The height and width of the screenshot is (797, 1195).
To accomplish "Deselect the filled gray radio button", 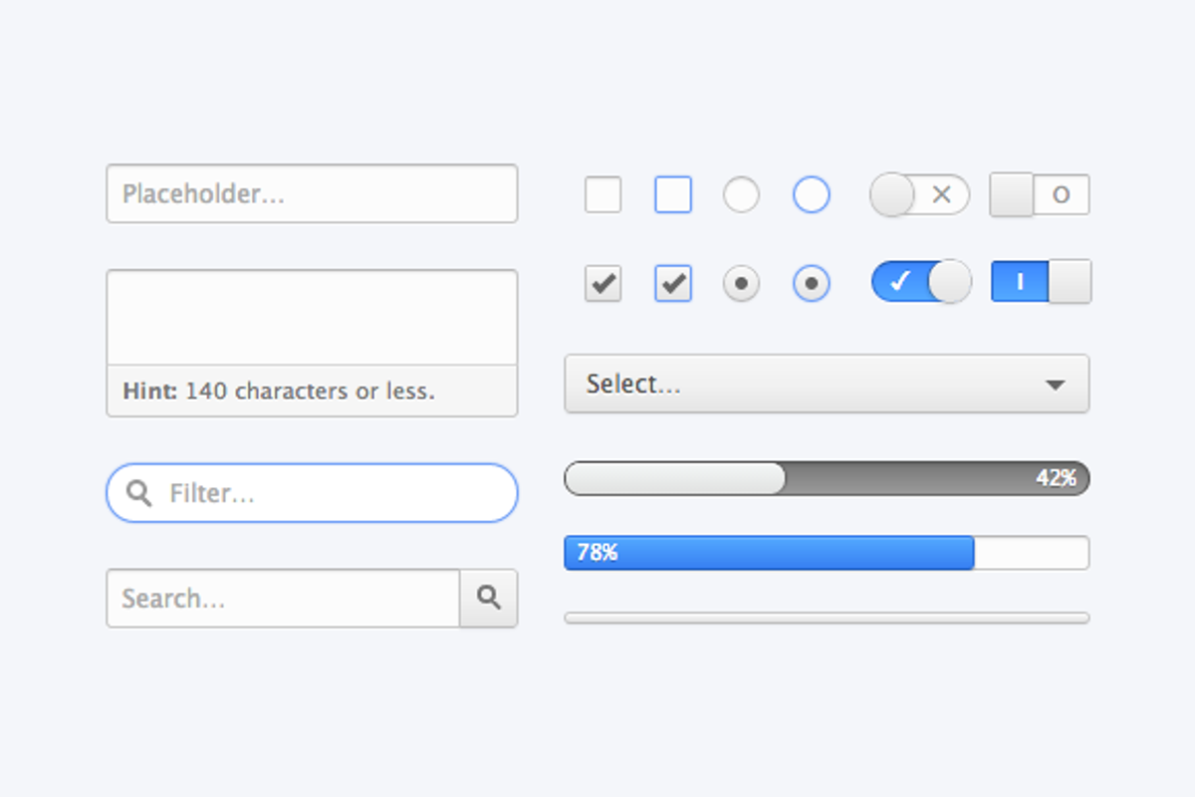I will coord(741,283).
